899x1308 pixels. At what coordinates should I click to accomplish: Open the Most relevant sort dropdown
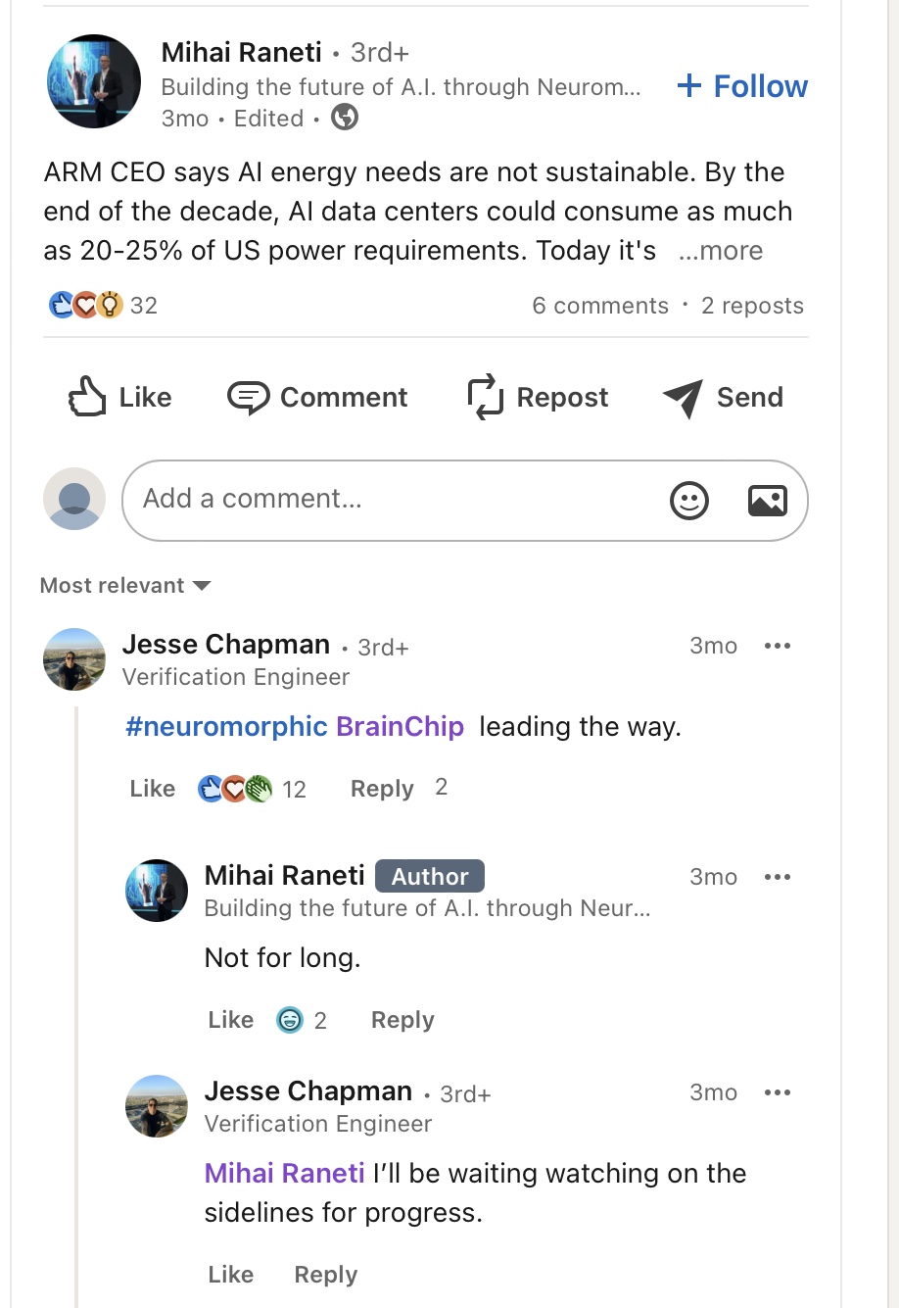[125, 586]
